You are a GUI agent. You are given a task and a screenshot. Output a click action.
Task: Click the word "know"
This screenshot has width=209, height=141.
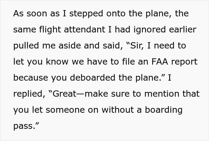pyautogui.click(x=57, y=62)
